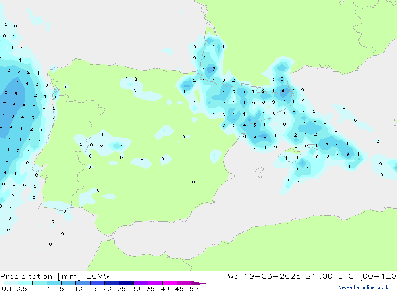Pick the magenta 45–50 mm legend swatch
Image resolution: width=397 pixels, height=291 pixels.
click(184, 283)
